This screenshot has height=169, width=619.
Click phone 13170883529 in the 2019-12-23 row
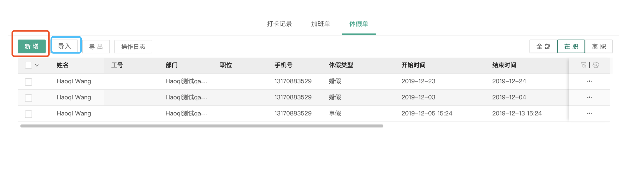[x=293, y=81]
